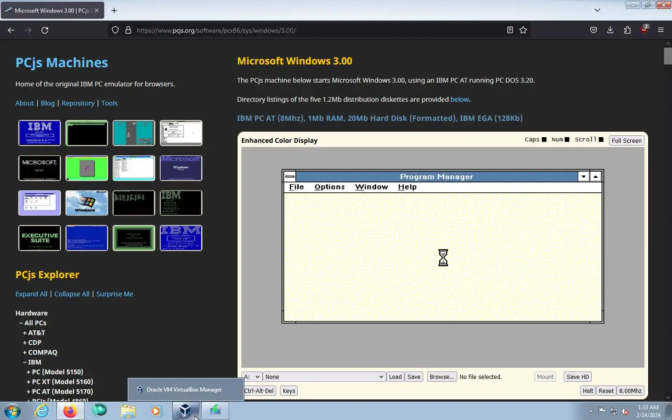Maximize Program Manager with the up arrow

coord(595,176)
